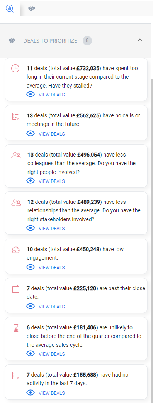
Task: Click the checklist icon on no activity card
Action: point(16,375)
